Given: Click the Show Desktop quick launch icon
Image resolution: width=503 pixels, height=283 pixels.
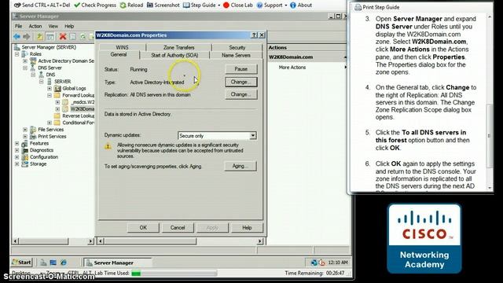Looking at the screenshot, I should click(53, 263).
